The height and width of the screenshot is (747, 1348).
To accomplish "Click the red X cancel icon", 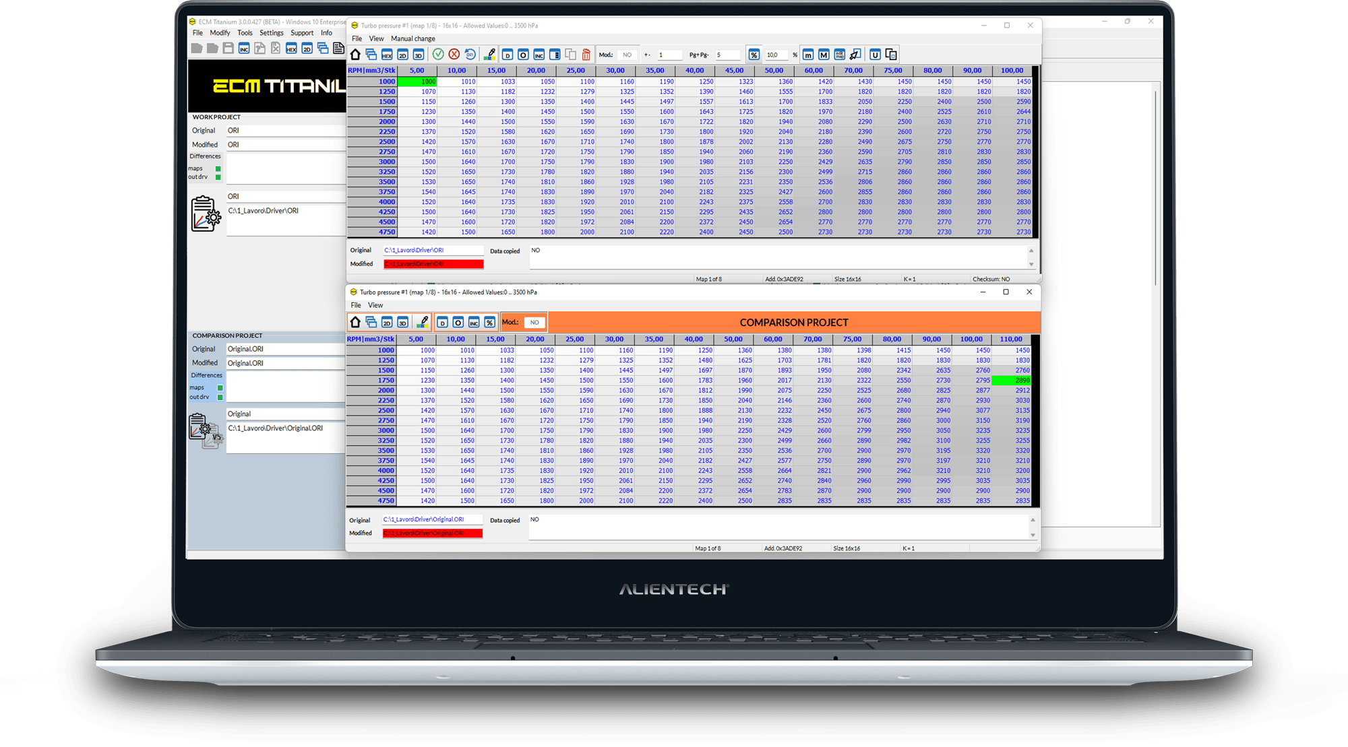I will tap(454, 55).
